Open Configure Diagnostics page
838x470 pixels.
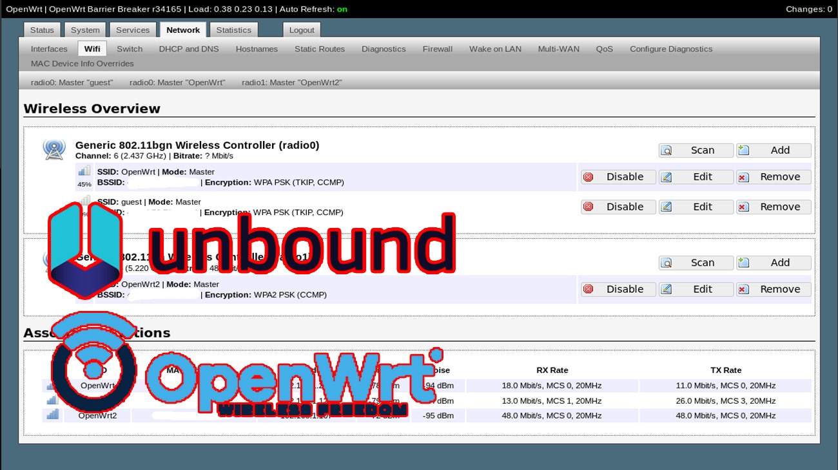click(671, 49)
